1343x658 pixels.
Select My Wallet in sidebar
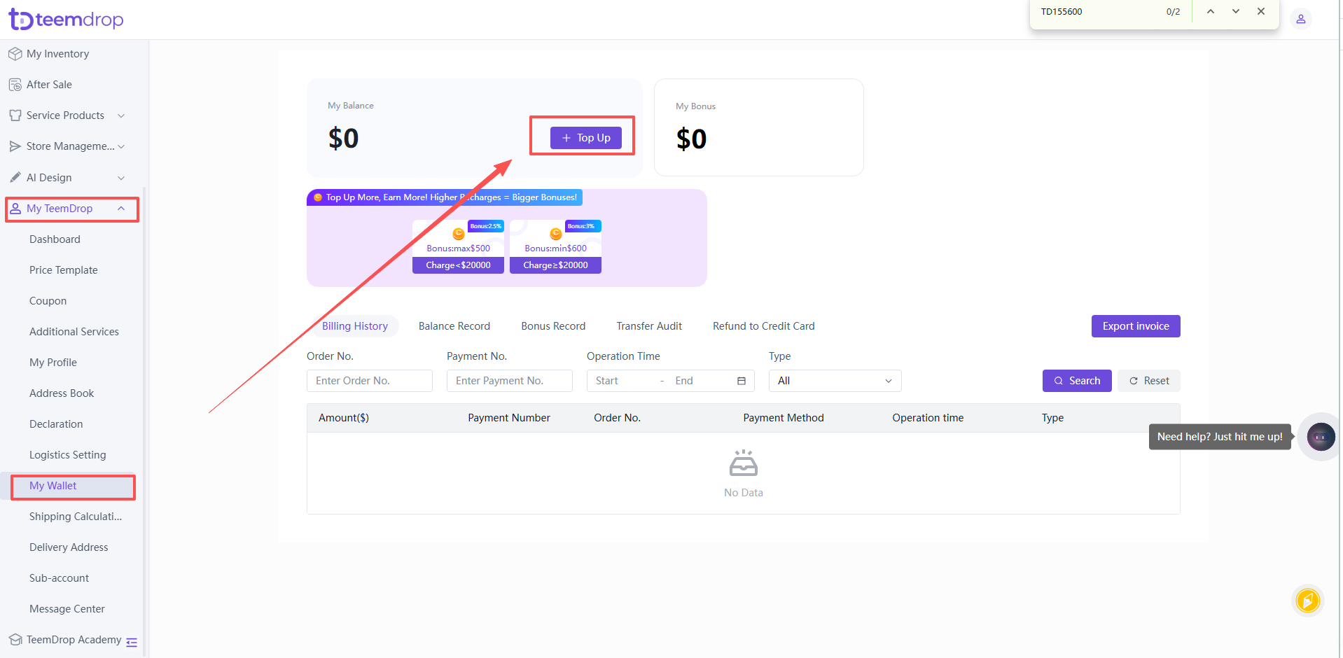pyautogui.click(x=53, y=486)
